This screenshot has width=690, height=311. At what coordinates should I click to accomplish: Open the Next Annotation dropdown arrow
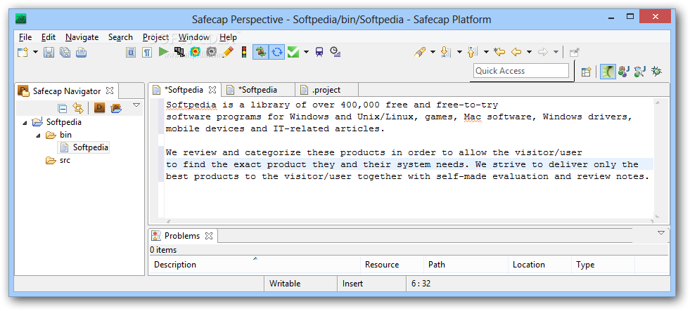459,52
